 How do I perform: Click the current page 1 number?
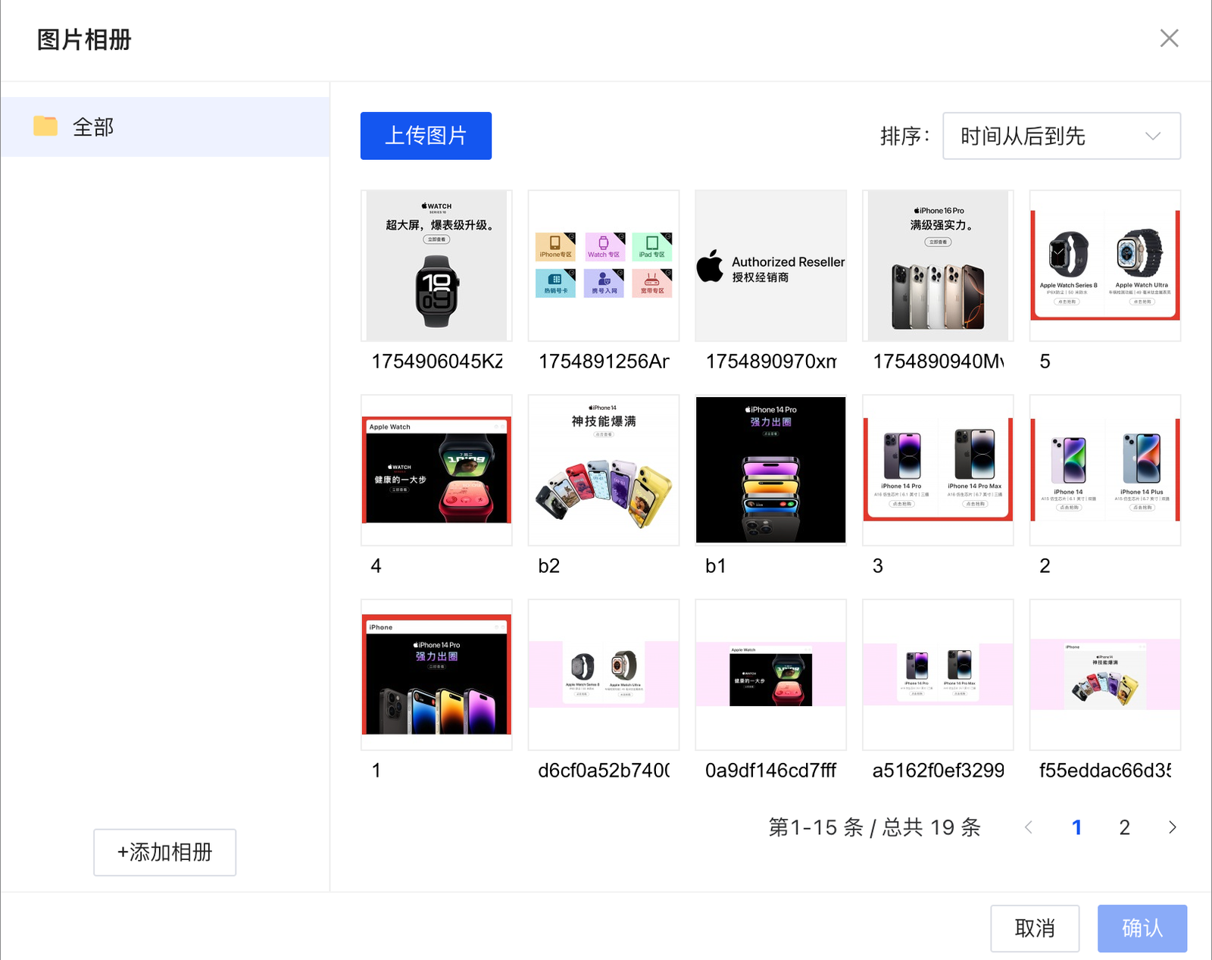click(x=1076, y=827)
